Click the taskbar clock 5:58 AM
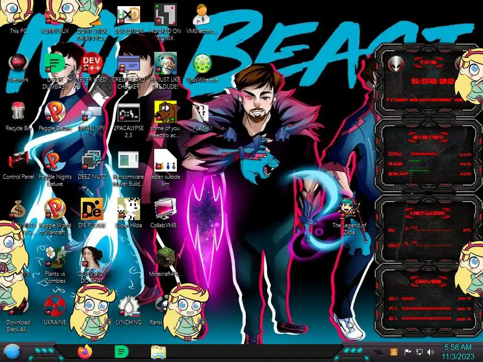483x362 pixels. tap(458, 352)
